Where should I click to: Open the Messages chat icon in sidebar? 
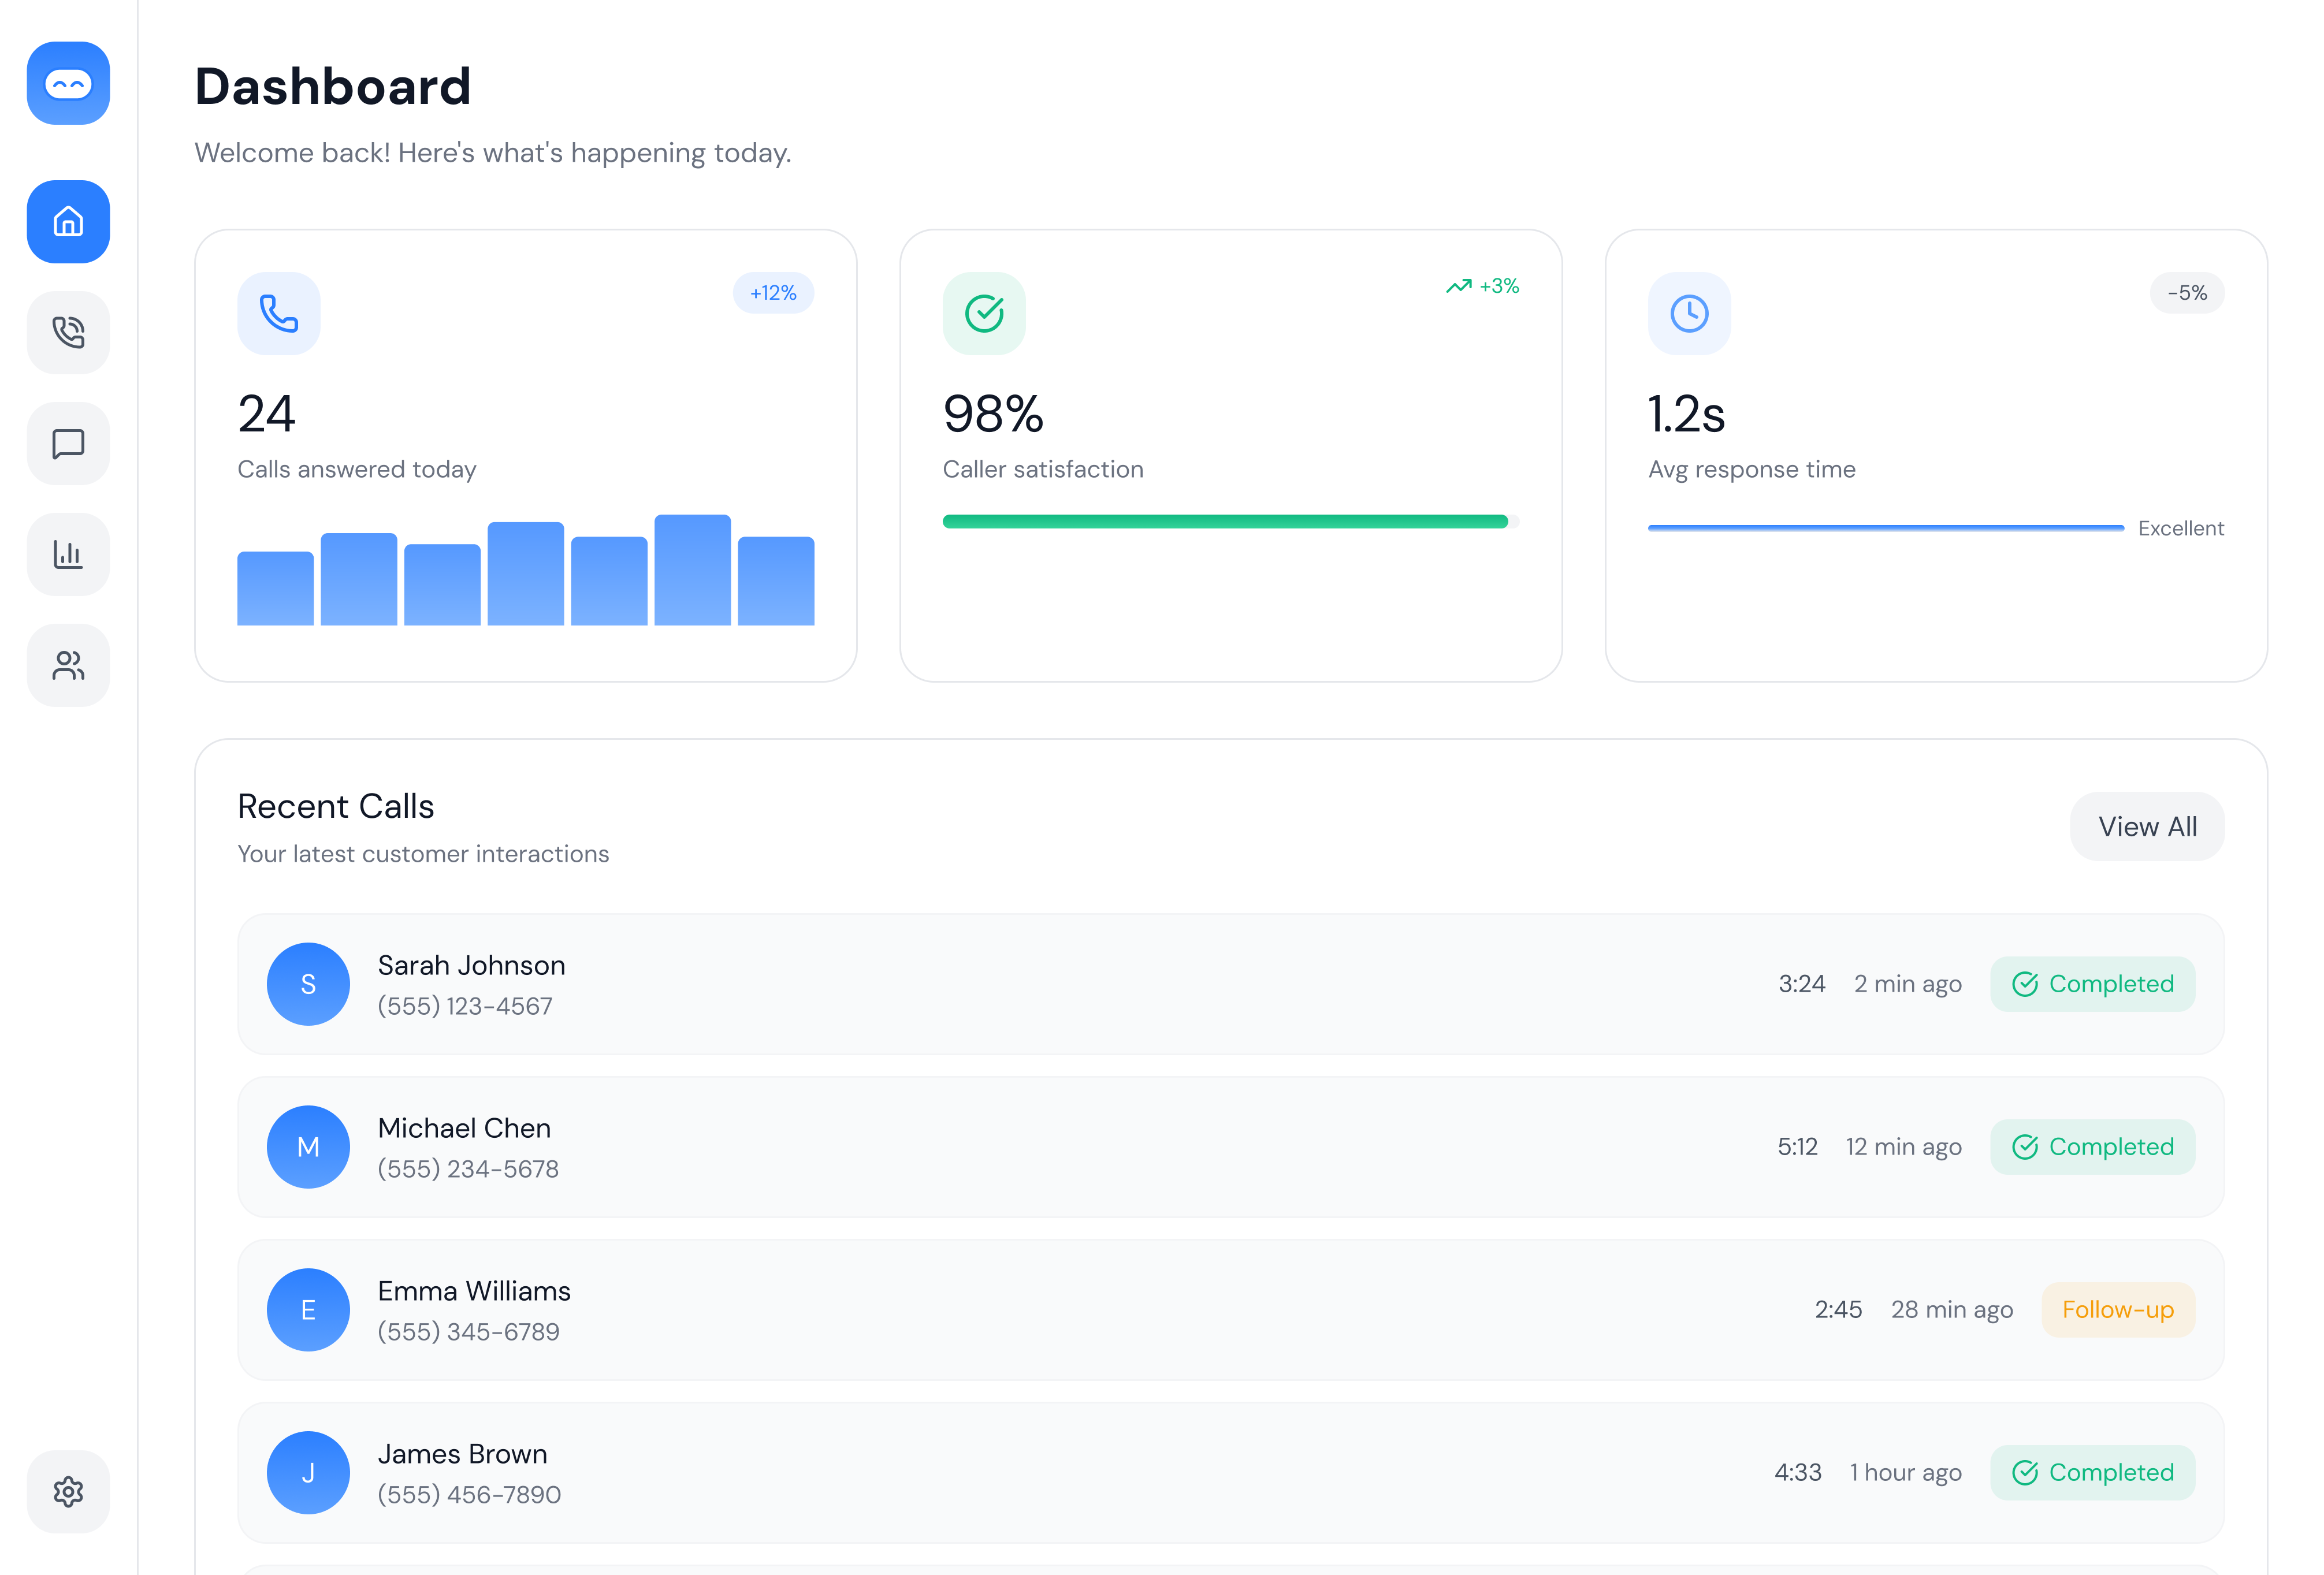click(x=68, y=443)
